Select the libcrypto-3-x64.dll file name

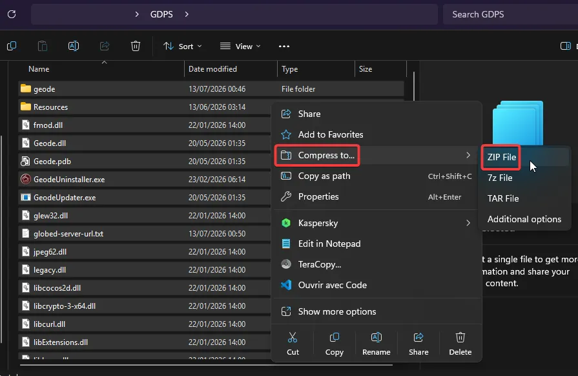pos(65,306)
